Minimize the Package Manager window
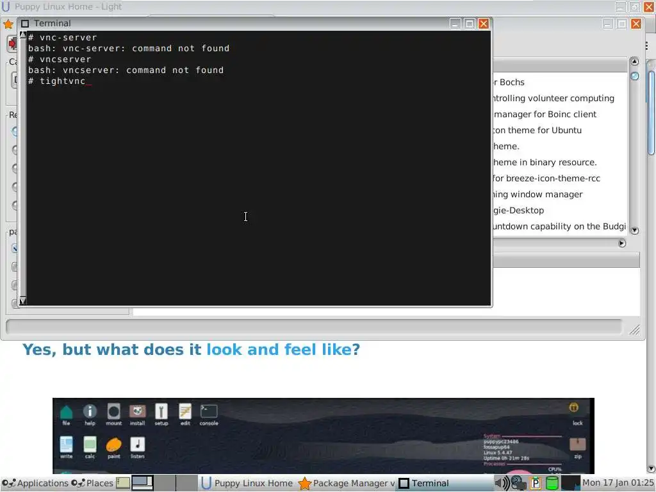The height and width of the screenshot is (492, 656). (608, 24)
